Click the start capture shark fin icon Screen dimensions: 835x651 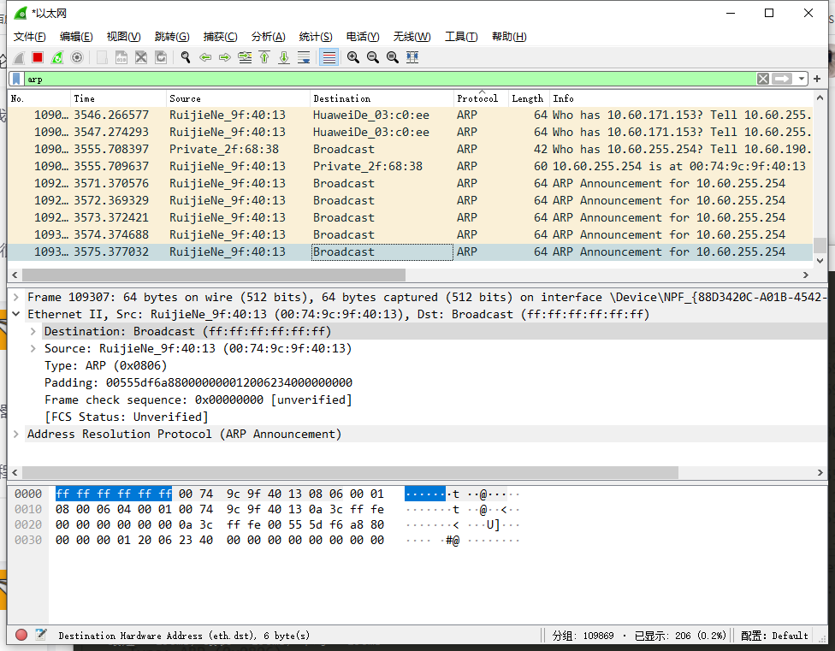point(19,57)
